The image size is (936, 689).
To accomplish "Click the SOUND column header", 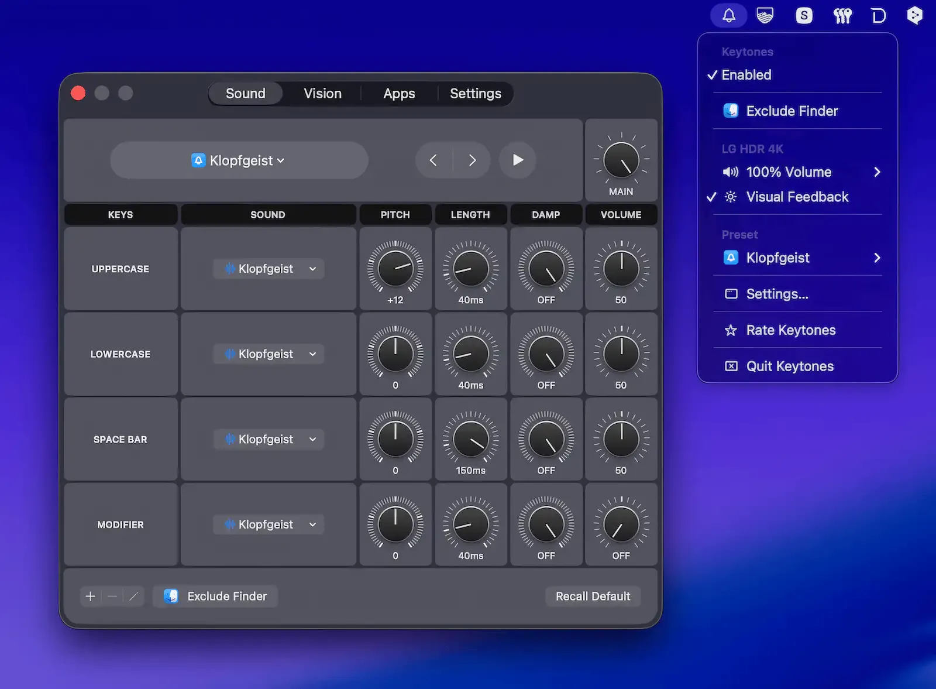I will (x=268, y=214).
